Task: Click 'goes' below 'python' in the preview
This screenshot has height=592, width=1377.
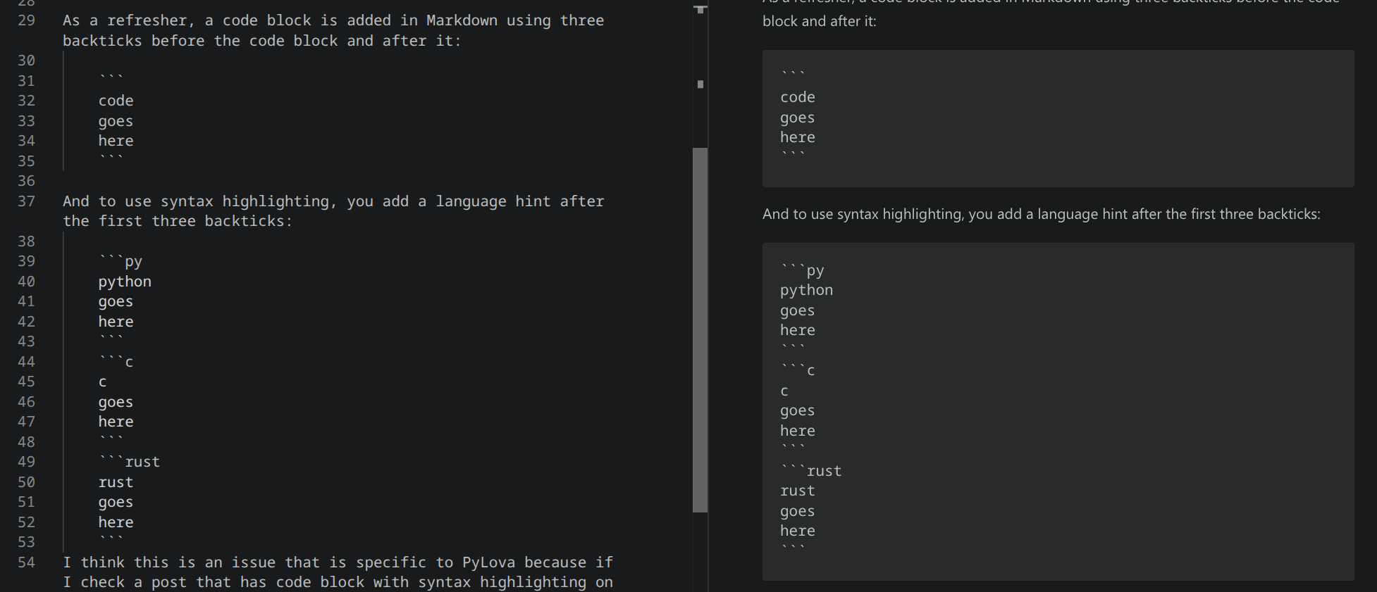Action: (797, 310)
